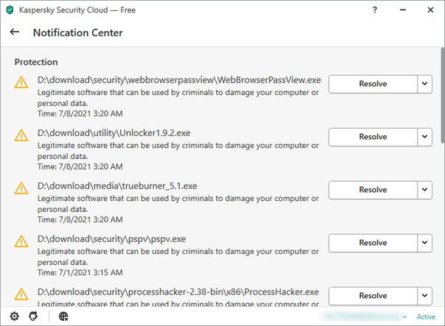The width and height of the screenshot is (445, 326).
Task: Open settings via the gear icon
Action: pyautogui.click(x=15, y=316)
